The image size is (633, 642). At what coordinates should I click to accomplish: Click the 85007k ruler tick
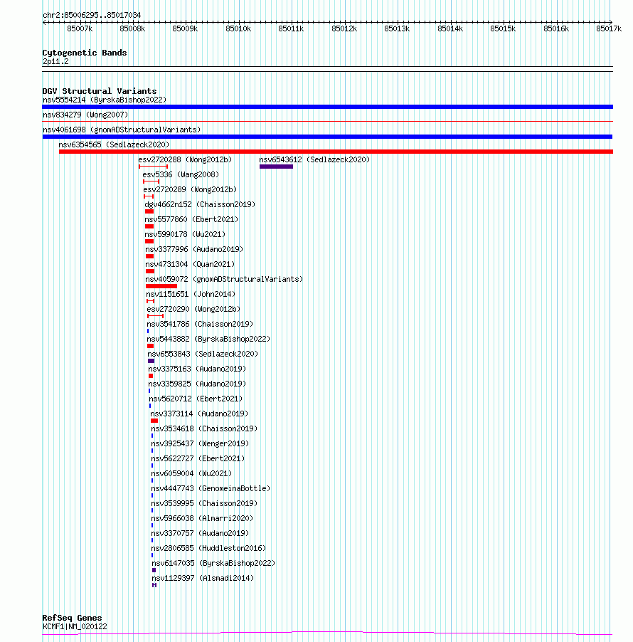coord(80,22)
